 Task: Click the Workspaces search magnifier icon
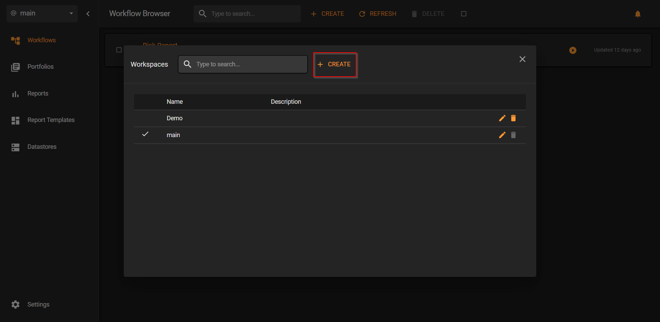[x=187, y=64]
